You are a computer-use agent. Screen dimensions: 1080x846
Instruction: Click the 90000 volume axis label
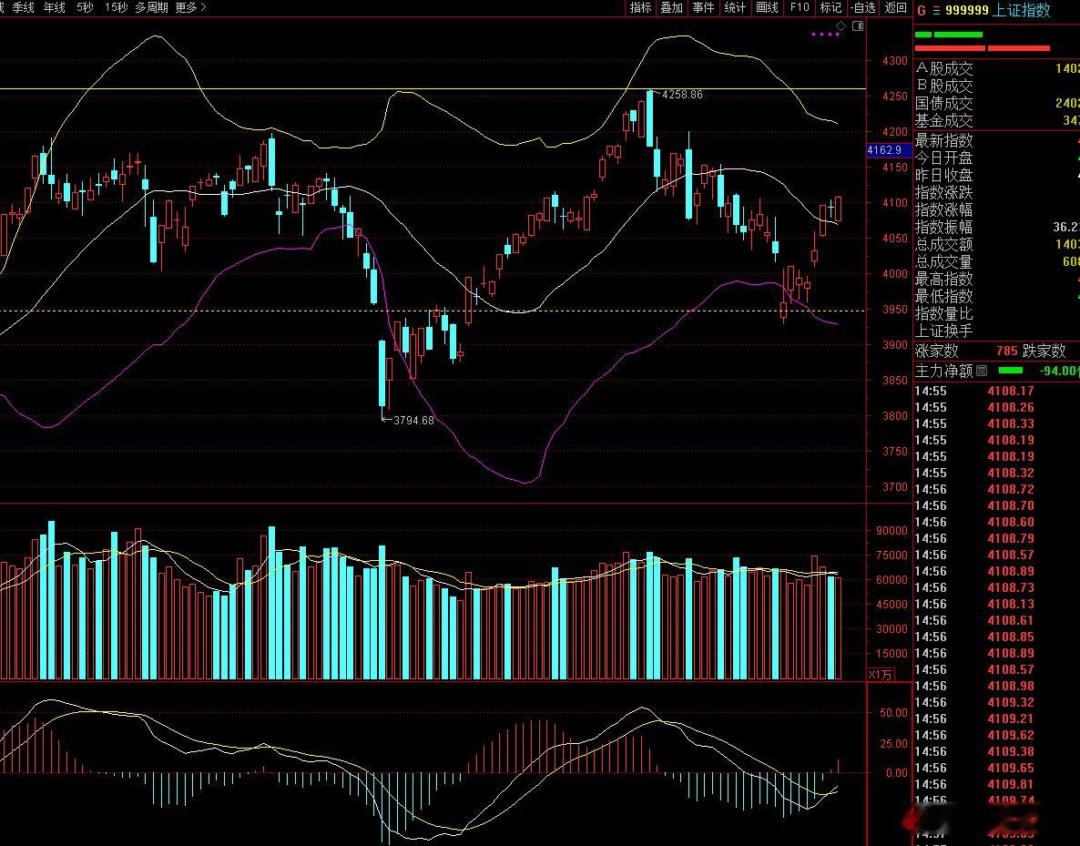pyautogui.click(x=892, y=531)
